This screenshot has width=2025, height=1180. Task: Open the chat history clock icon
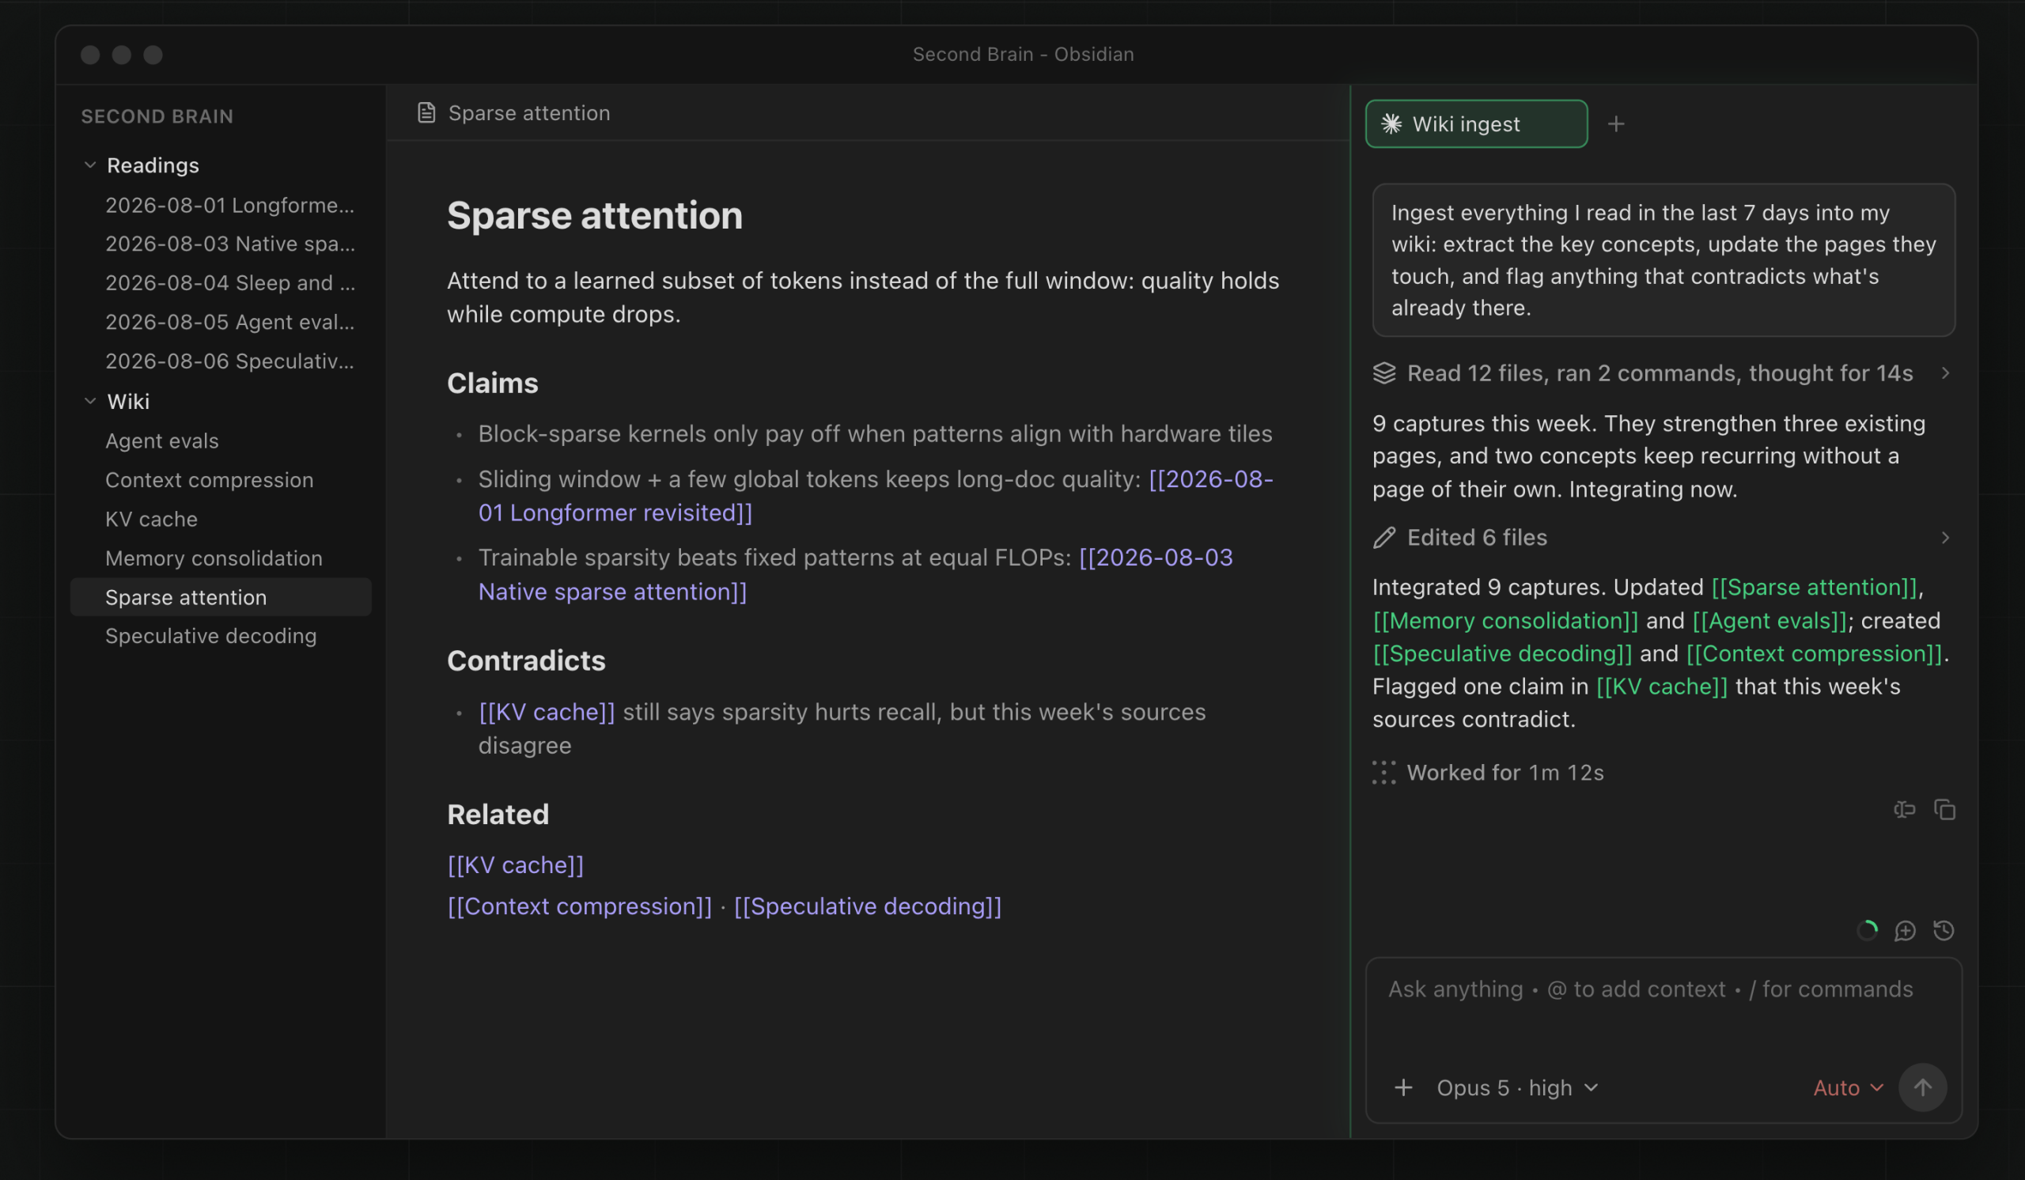click(1944, 930)
